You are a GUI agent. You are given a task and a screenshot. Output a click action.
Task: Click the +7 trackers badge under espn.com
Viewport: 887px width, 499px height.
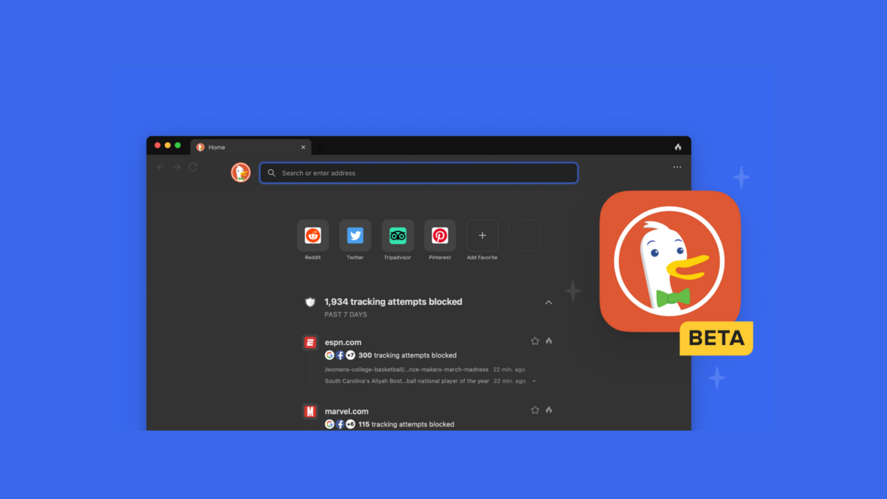point(351,355)
